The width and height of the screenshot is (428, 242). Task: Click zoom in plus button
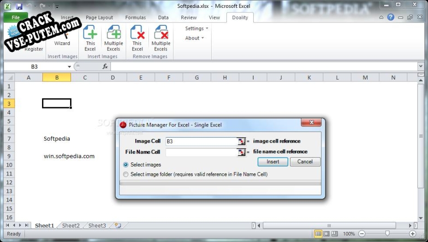(412, 234)
